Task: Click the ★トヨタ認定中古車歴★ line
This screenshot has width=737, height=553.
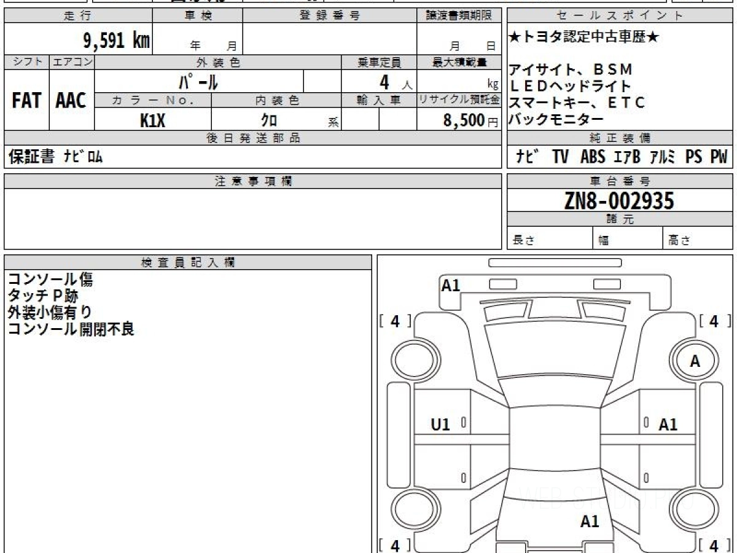Action: click(584, 37)
